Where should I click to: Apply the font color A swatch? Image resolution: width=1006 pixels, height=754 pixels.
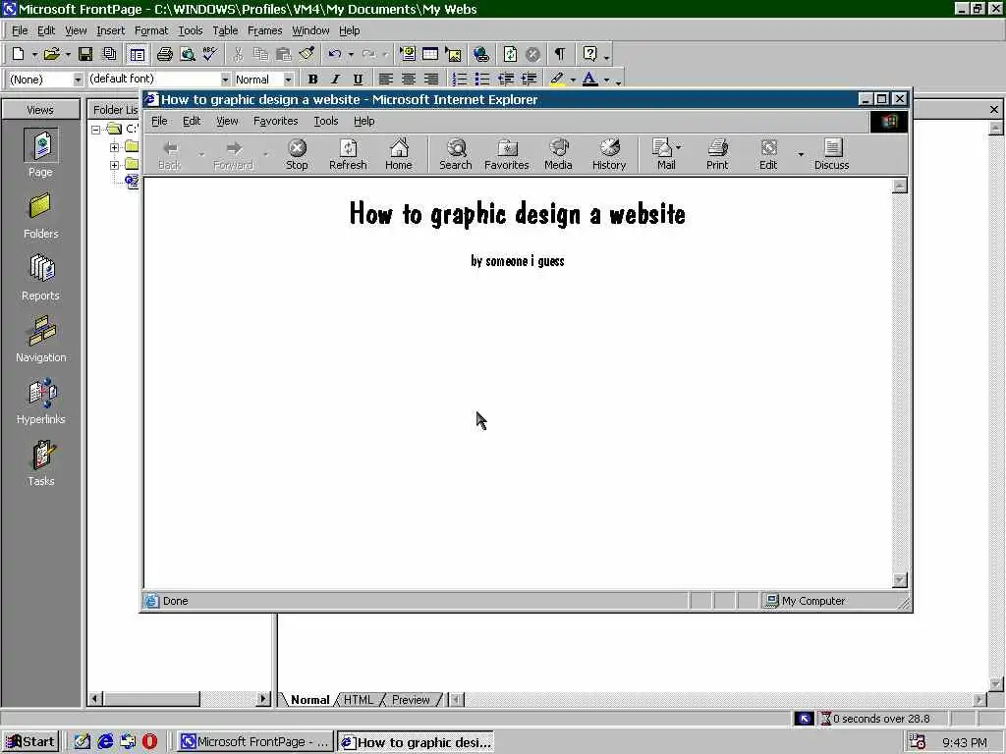589,79
